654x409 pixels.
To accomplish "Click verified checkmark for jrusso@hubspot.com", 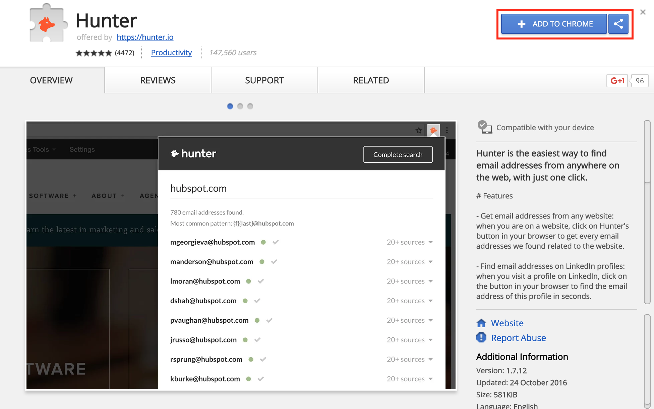I will (257, 340).
